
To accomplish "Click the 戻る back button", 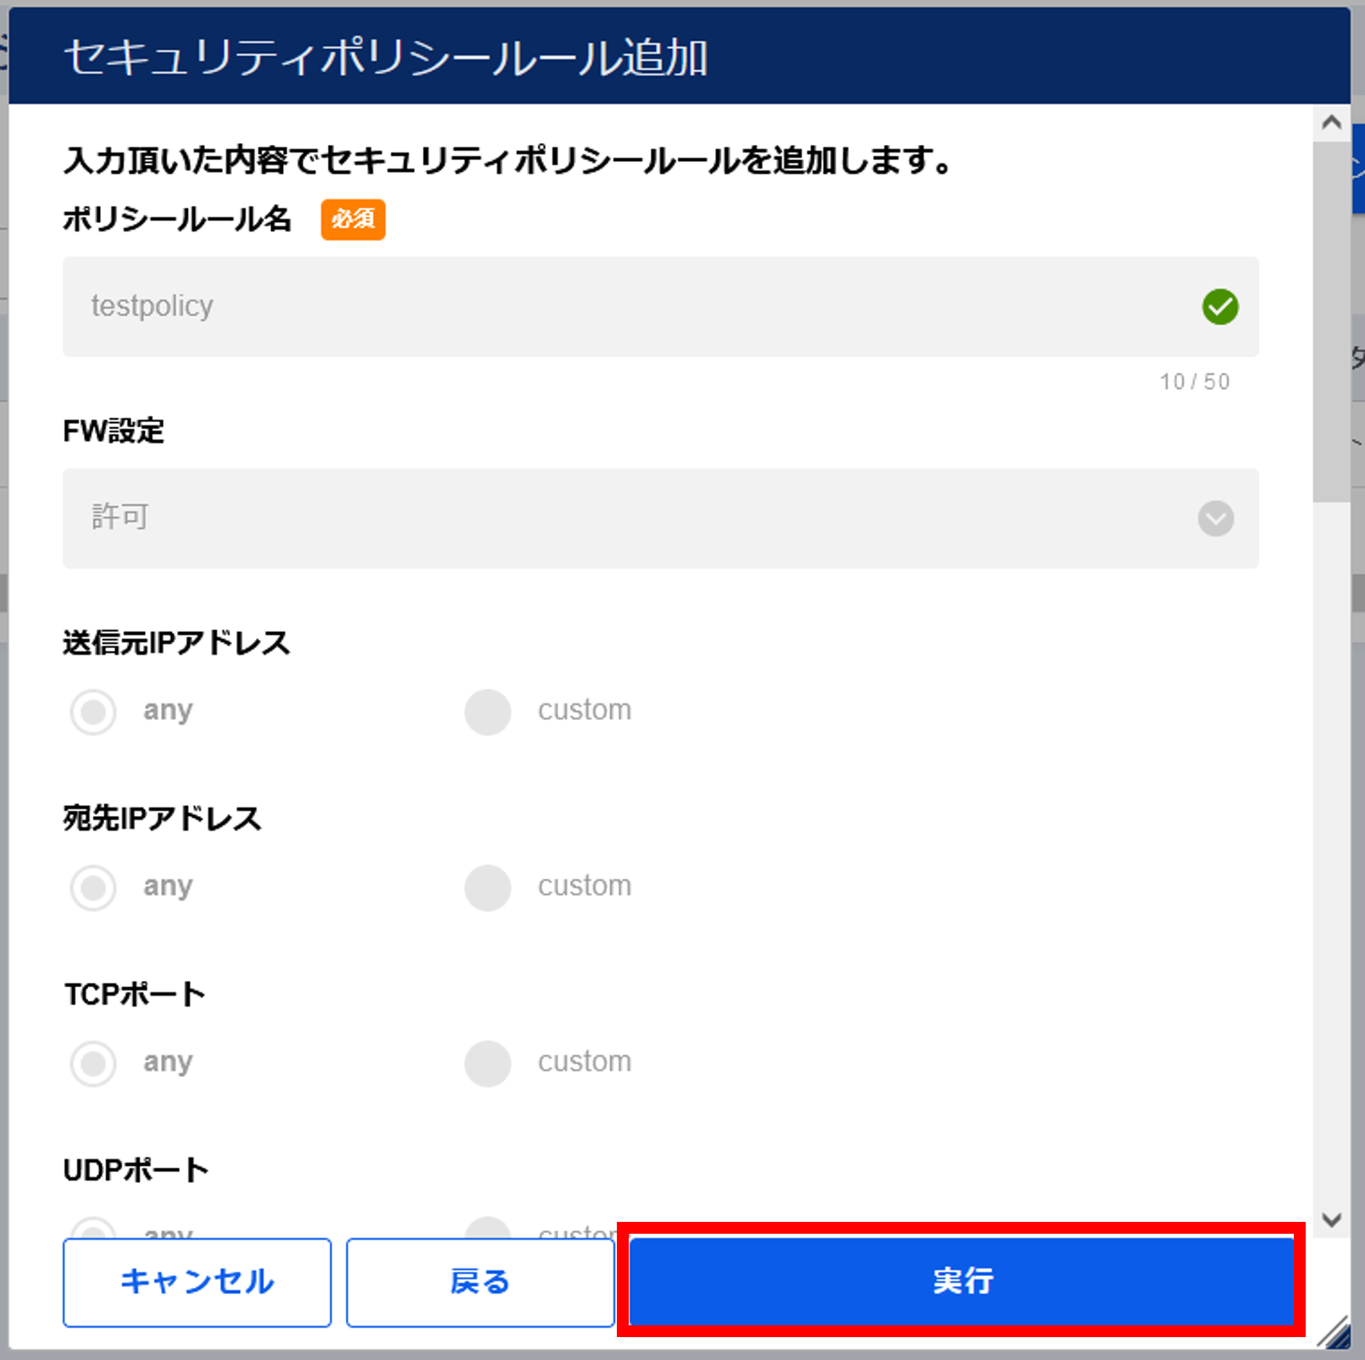I will pyautogui.click(x=480, y=1282).
